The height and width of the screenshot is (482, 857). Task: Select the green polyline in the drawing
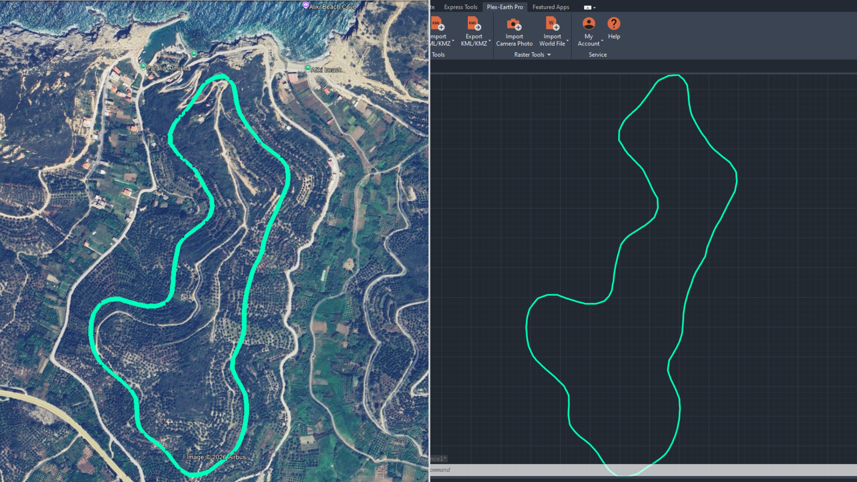click(736, 181)
